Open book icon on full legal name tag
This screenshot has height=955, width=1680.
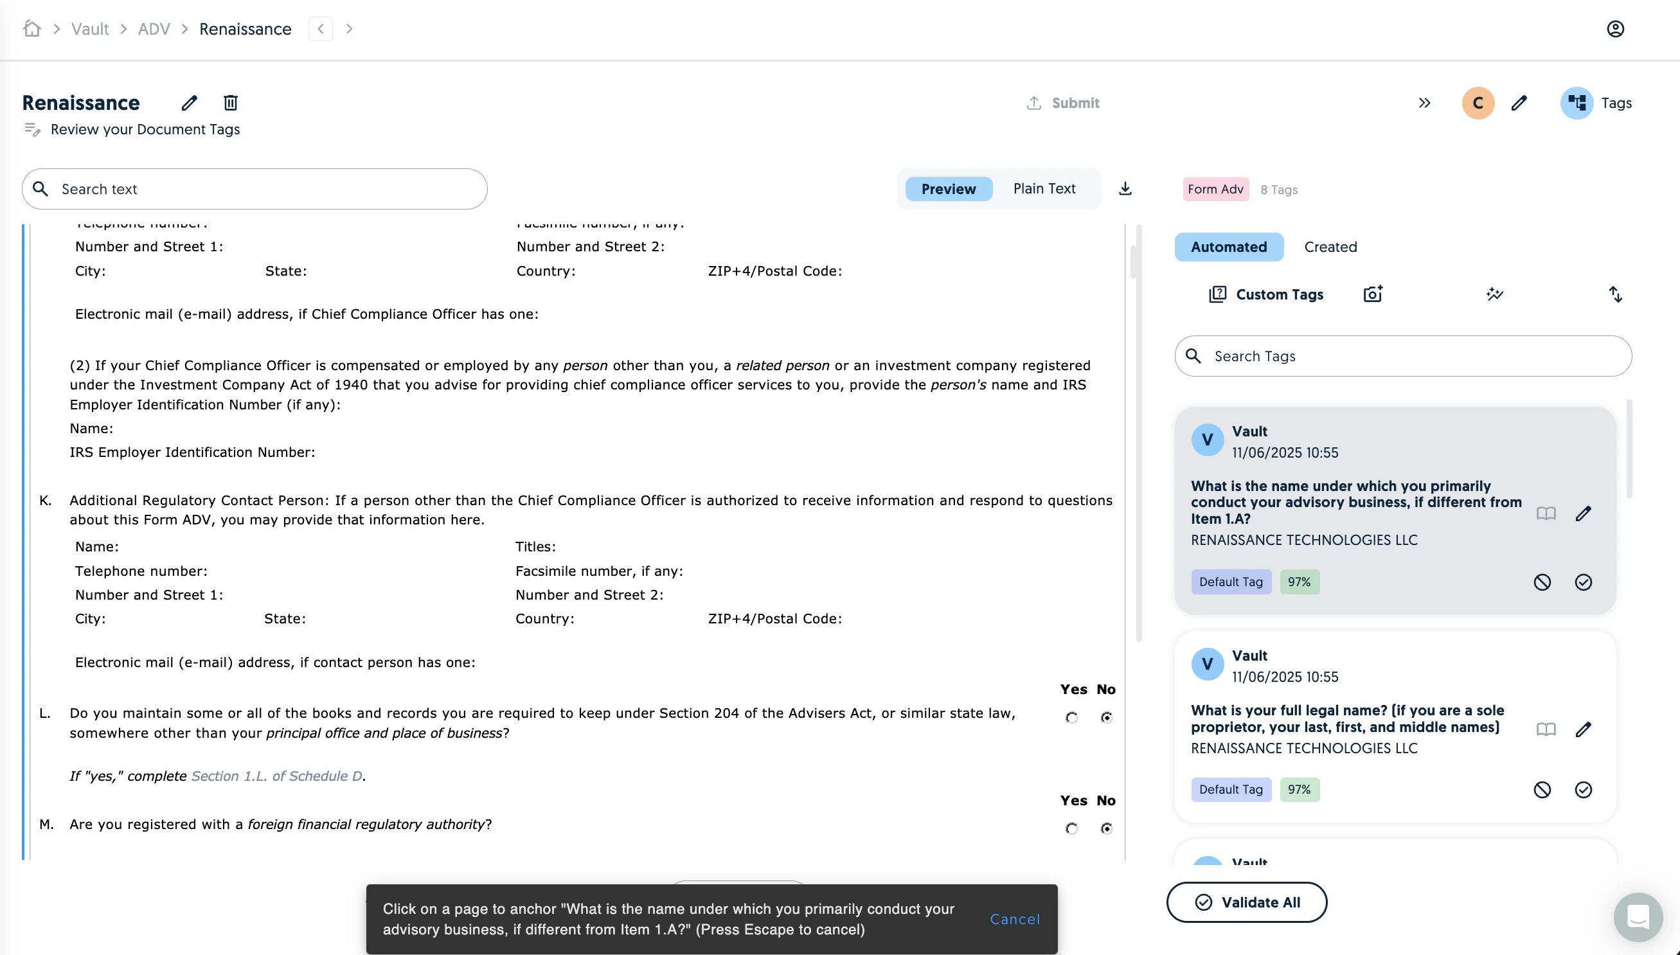coord(1546,729)
